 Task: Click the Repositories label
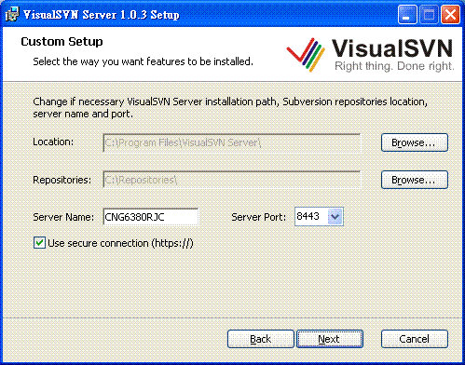coord(62,180)
